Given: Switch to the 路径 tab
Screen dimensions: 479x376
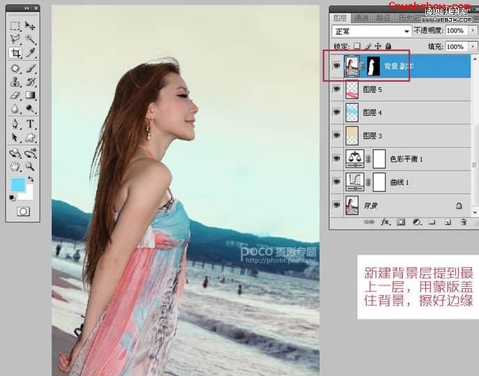Looking at the screenshot, I should (383, 17).
